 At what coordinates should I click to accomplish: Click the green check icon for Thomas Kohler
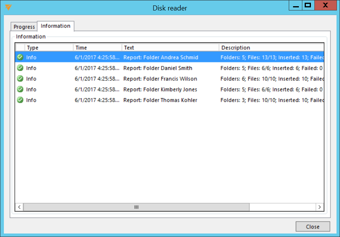tap(20, 100)
